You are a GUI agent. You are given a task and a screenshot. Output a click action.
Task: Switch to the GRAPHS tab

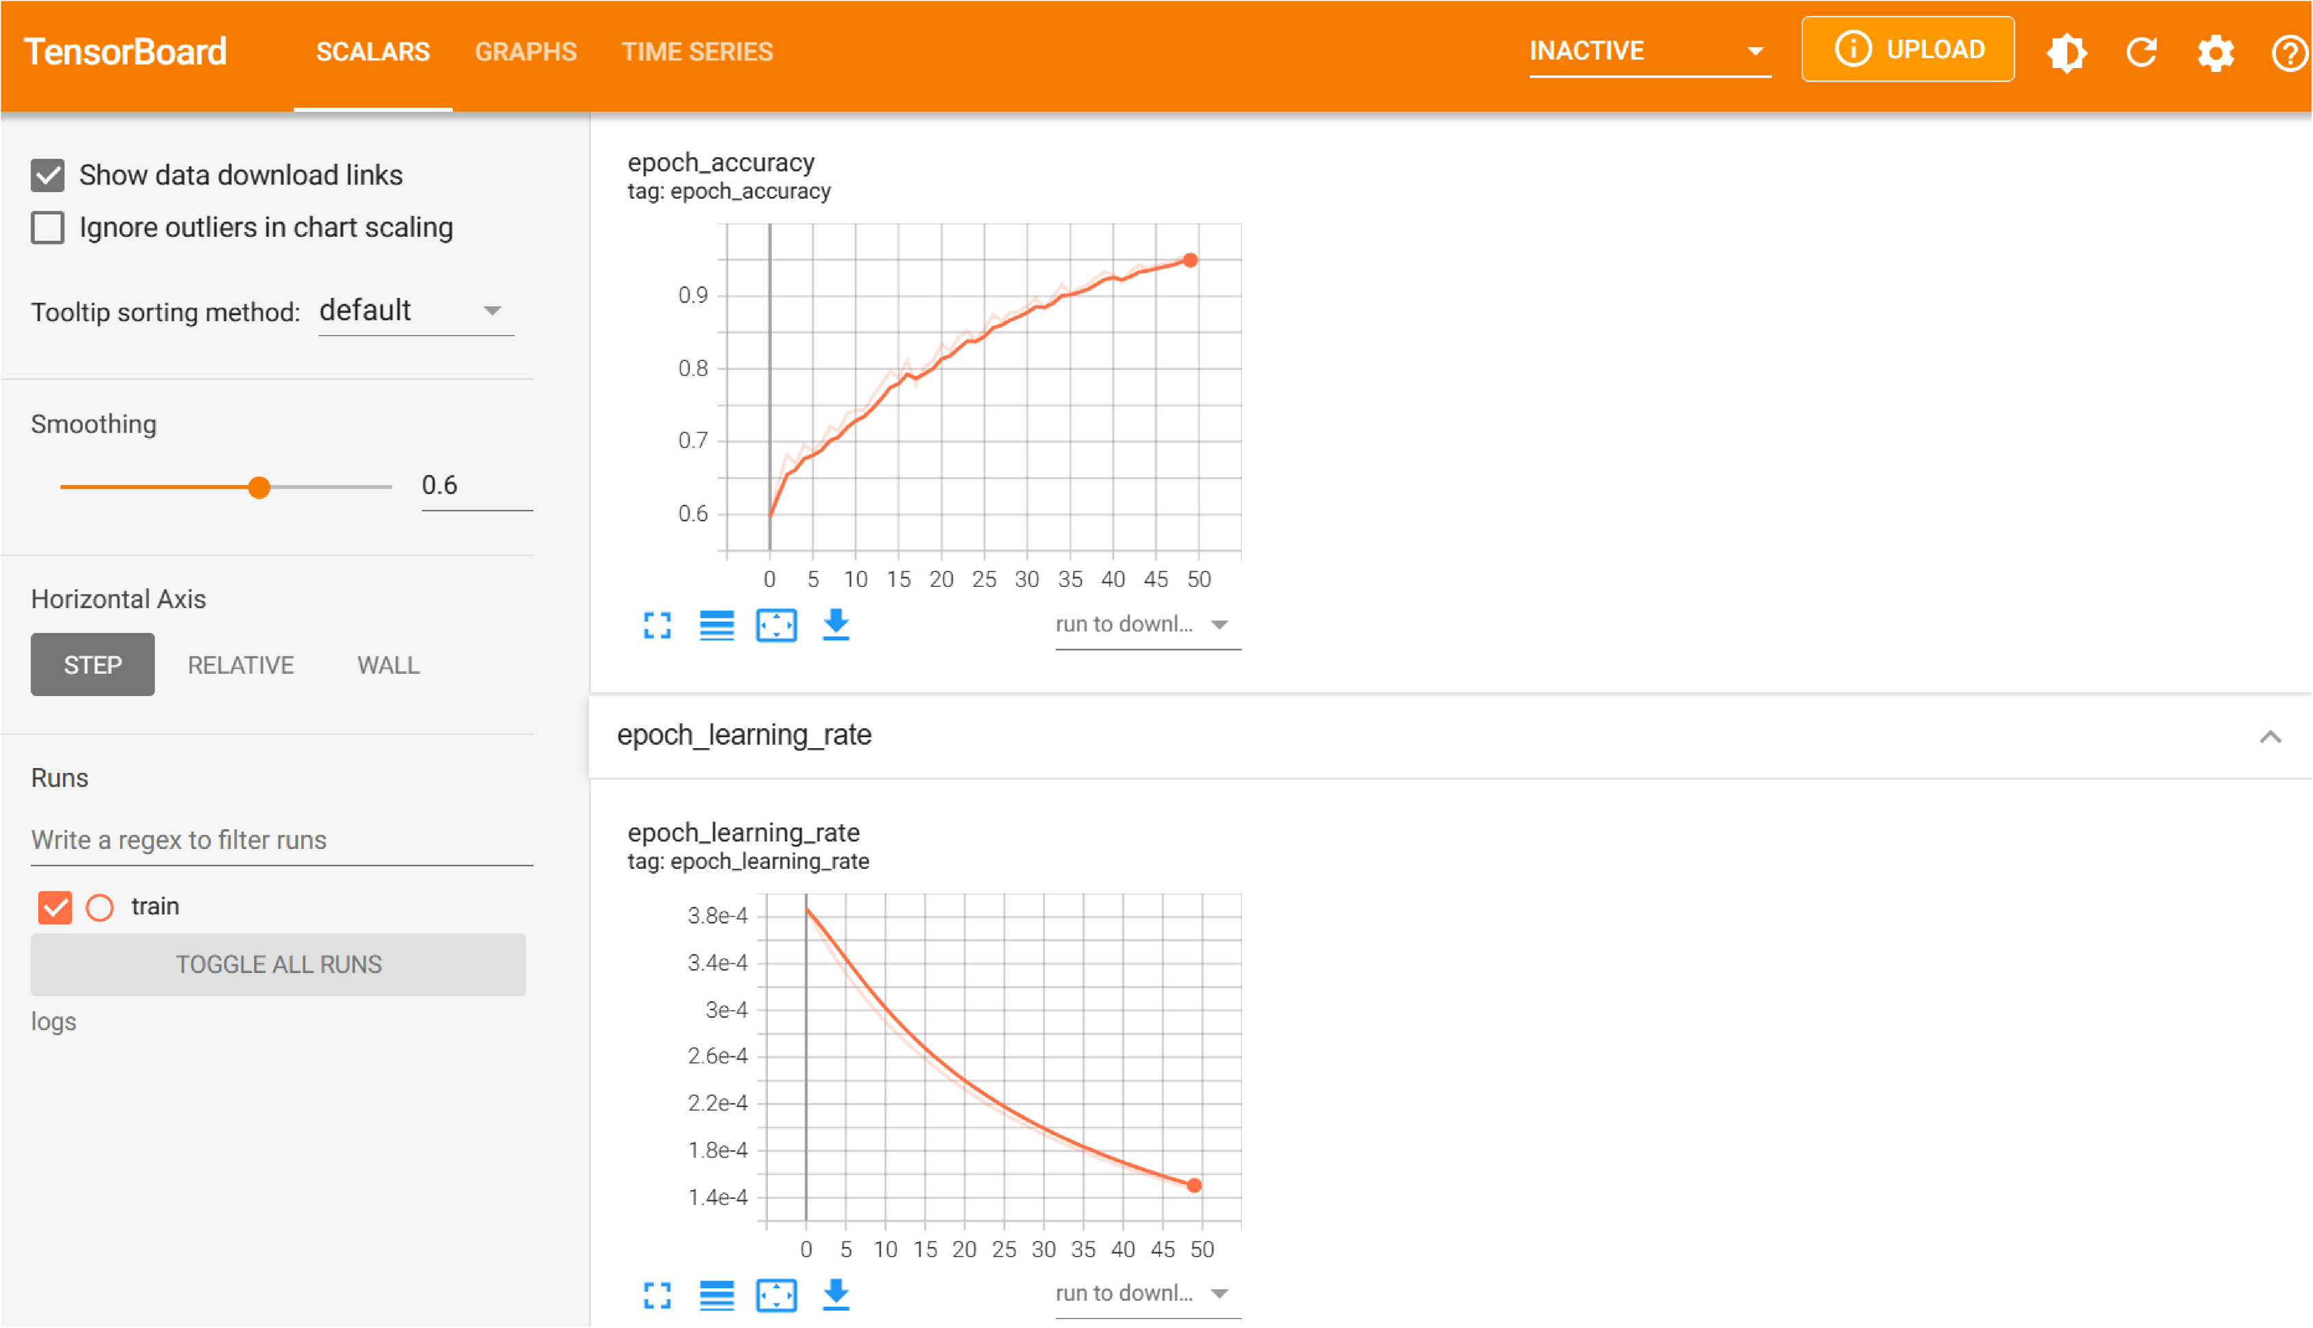point(526,52)
